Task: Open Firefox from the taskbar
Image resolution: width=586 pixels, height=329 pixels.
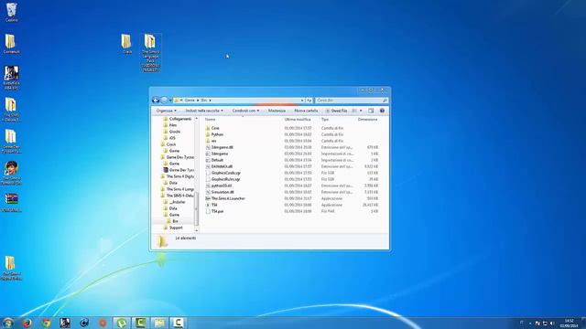Action: (x=27, y=323)
